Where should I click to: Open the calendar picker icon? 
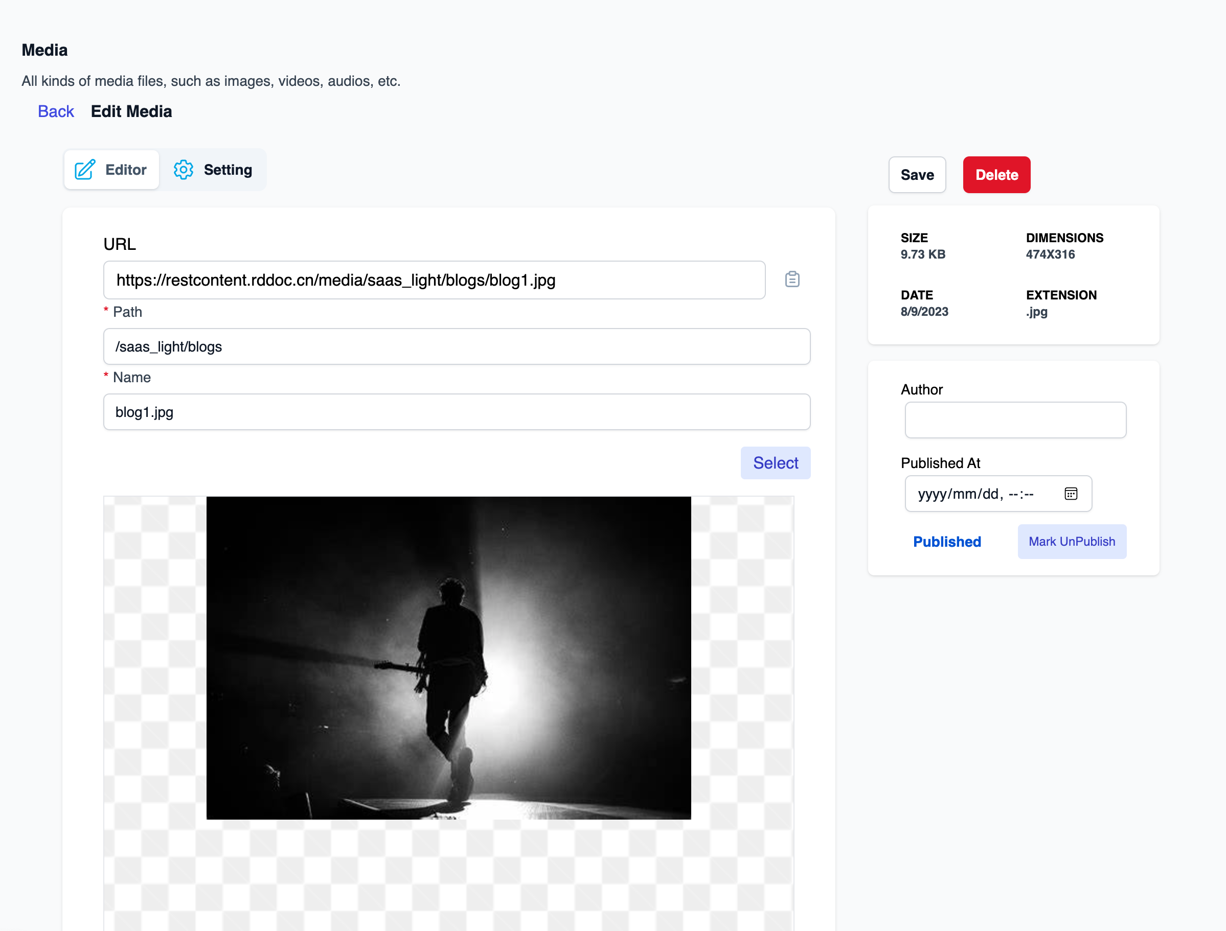(x=1070, y=493)
